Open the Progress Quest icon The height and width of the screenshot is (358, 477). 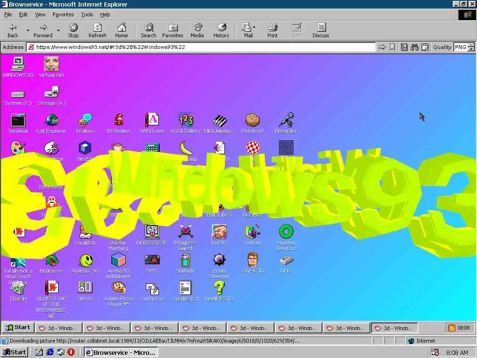[x=185, y=237]
